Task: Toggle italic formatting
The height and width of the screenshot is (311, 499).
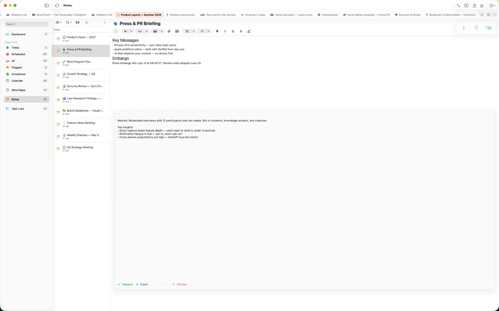Action: point(225,31)
